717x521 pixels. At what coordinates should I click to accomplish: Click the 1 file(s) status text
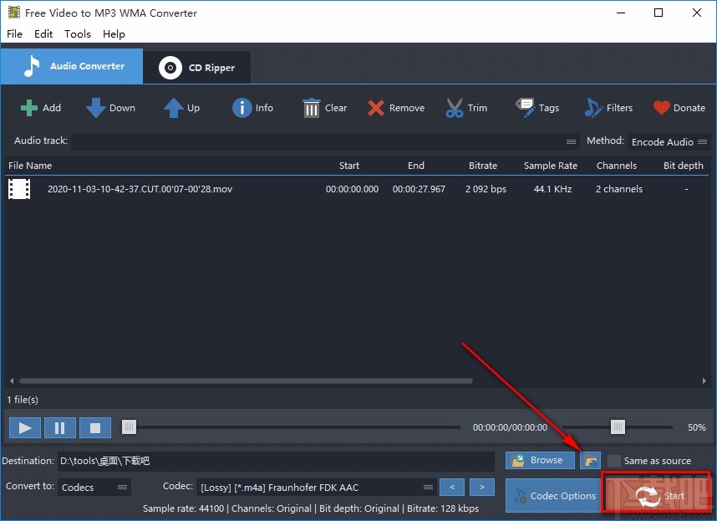23,400
